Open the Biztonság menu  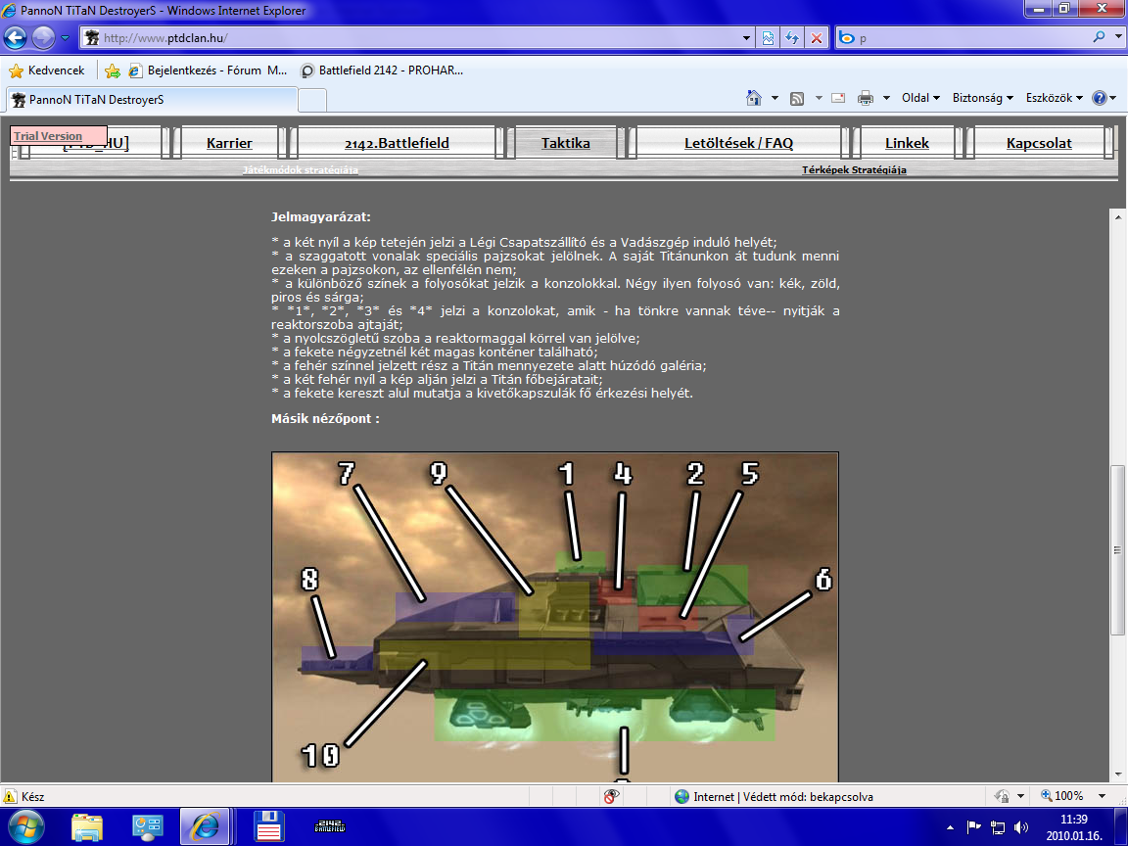click(x=983, y=98)
